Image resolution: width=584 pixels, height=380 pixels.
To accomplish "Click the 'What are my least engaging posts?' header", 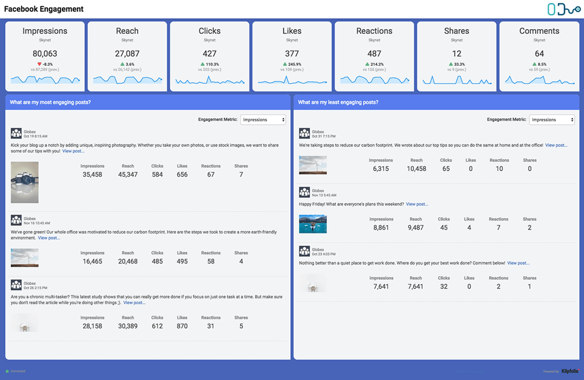I will point(338,102).
